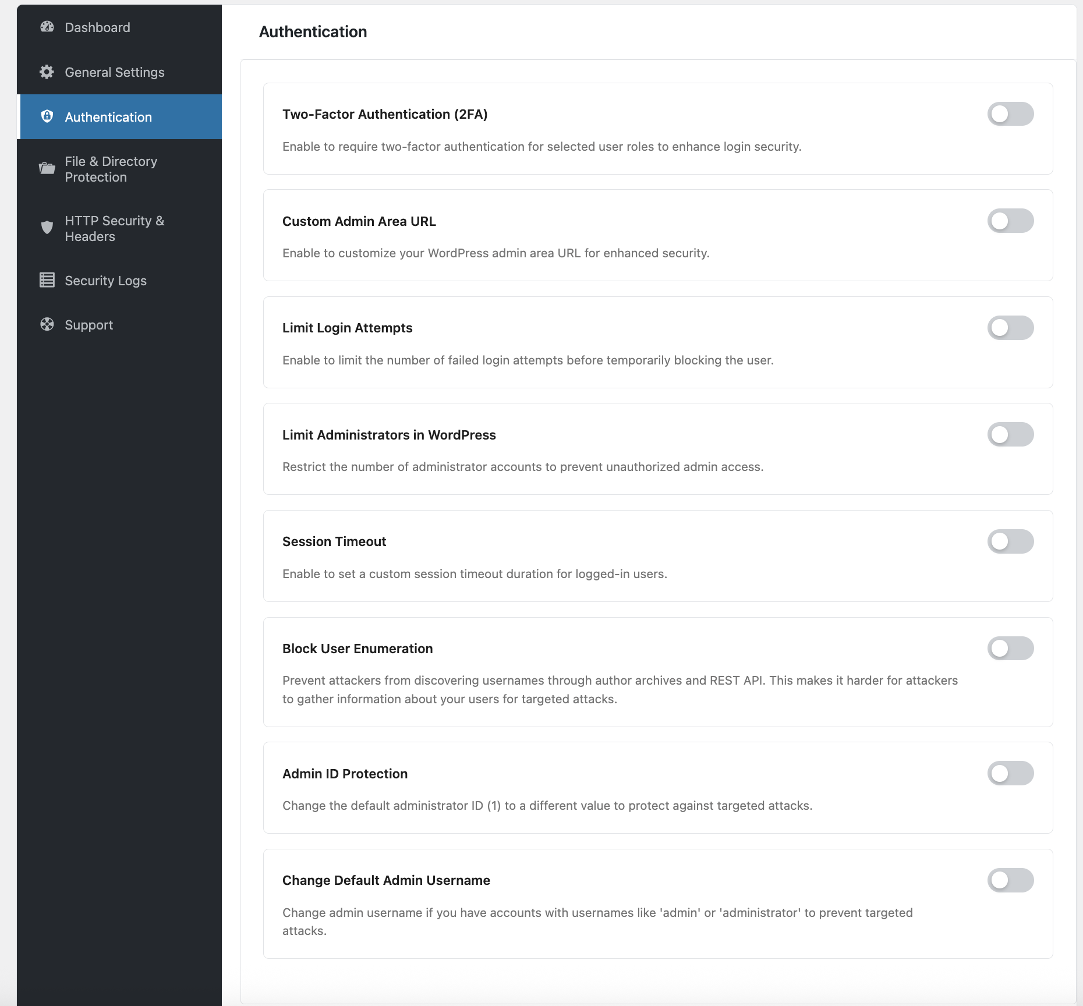Go to General Settings page
The height and width of the screenshot is (1006, 1083).
[x=115, y=72]
